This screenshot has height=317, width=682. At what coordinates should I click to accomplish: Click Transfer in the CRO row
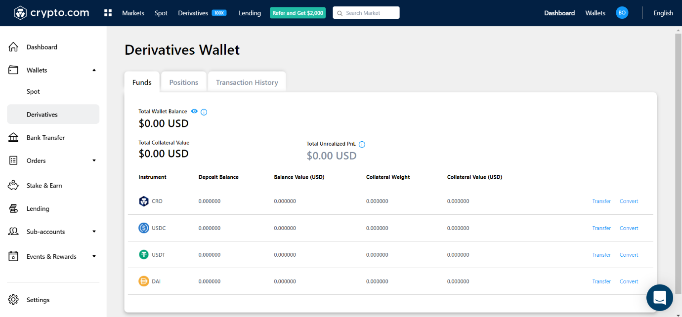point(601,201)
